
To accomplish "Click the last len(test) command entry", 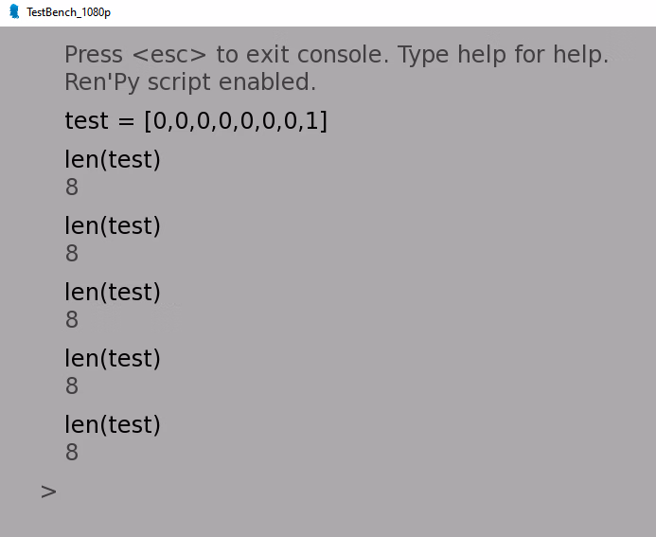I will click(x=113, y=424).
